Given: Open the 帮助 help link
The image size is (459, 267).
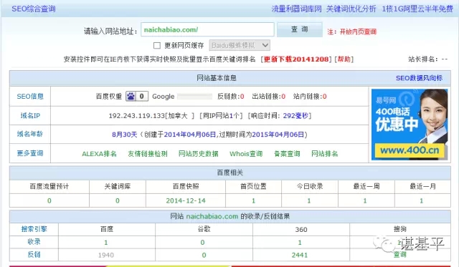Looking at the screenshot, I should coord(344,59).
